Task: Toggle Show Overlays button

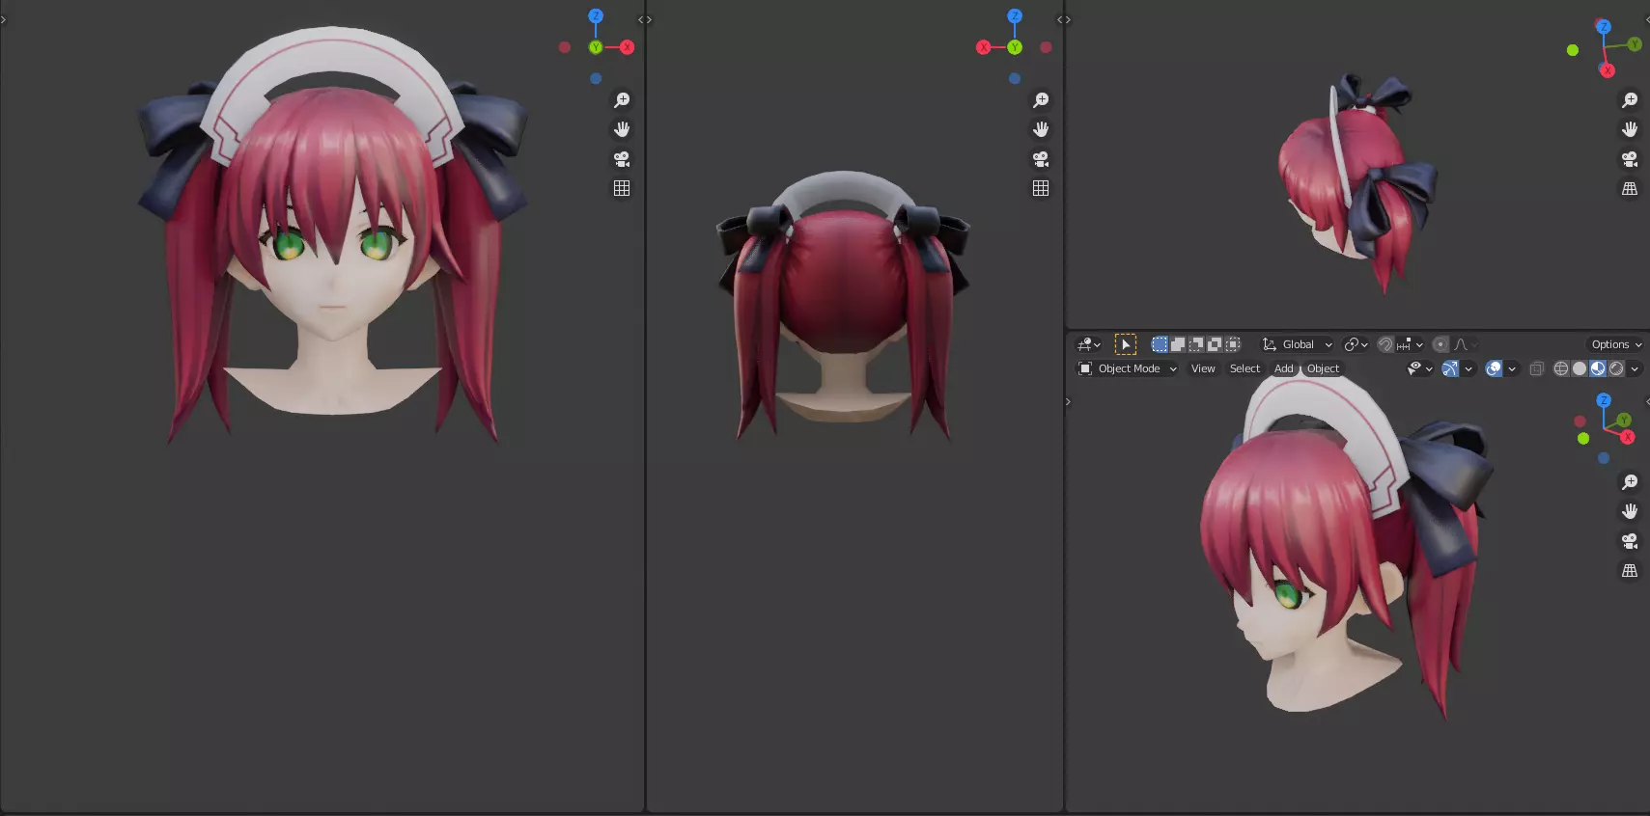Action: (x=1494, y=368)
